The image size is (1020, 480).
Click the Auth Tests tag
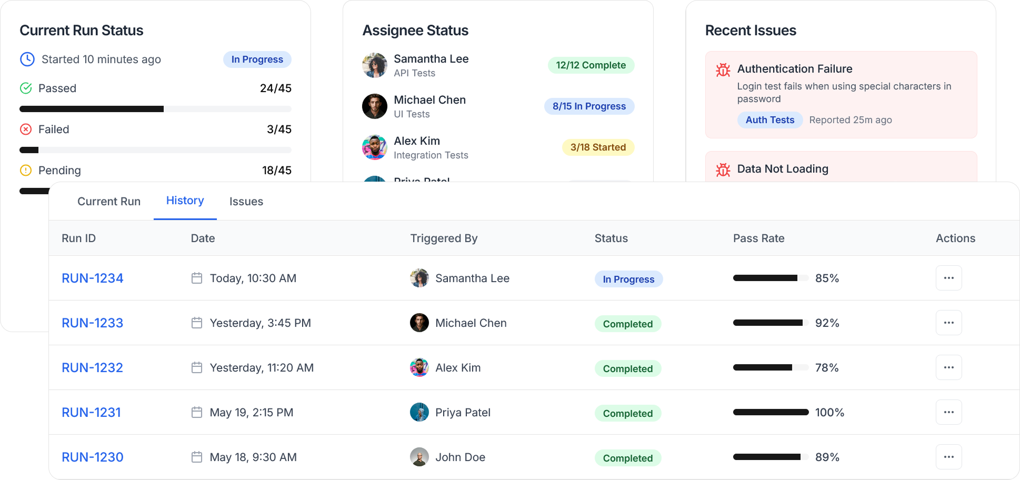[x=769, y=120]
